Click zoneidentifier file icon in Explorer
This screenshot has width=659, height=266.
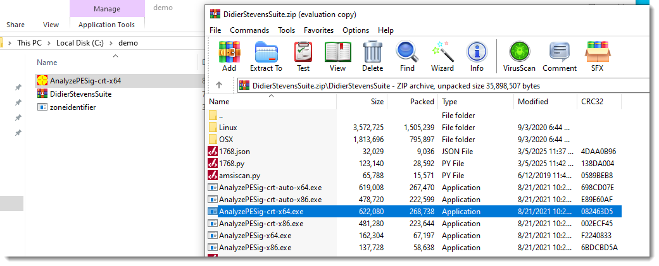coord(42,107)
